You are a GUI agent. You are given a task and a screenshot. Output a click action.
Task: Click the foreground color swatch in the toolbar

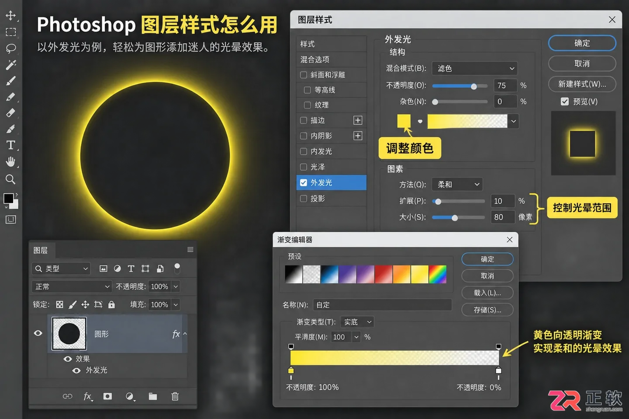[8, 199]
